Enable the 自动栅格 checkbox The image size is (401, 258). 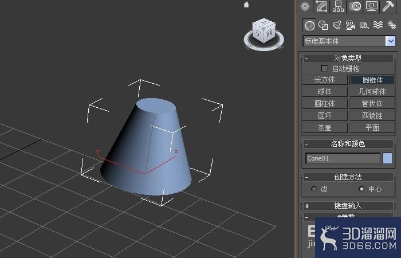[x=324, y=68]
